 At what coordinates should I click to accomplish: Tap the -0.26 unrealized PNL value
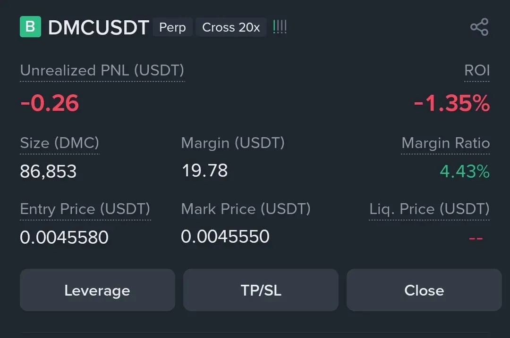50,103
